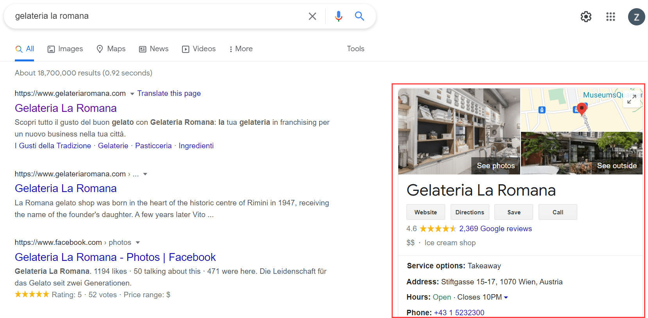
Task: Open the Gelateria La Romana Photos Facebook result
Action: [x=115, y=257]
